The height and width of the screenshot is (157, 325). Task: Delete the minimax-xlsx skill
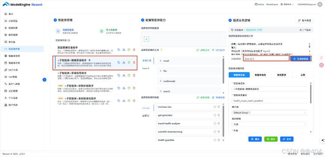[x=219, y=107]
